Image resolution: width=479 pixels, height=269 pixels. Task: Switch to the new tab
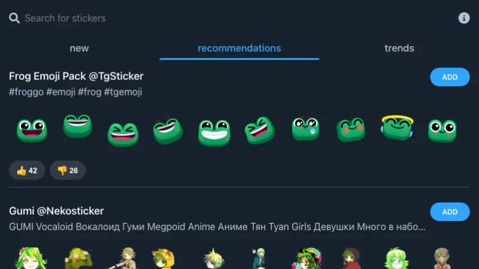click(x=79, y=48)
